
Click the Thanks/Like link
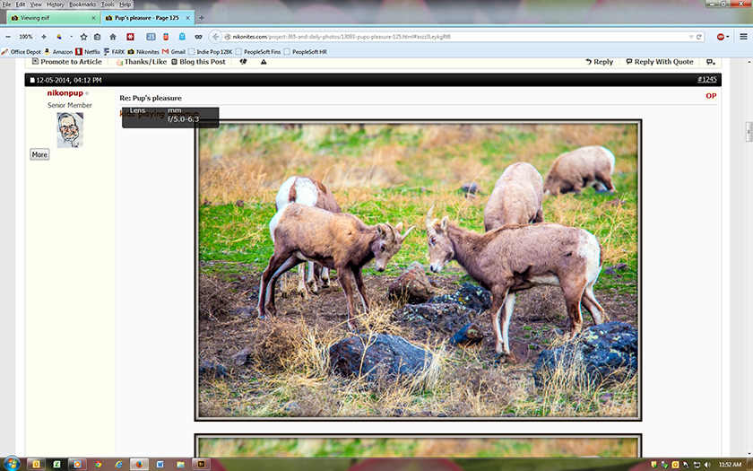coord(142,62)
